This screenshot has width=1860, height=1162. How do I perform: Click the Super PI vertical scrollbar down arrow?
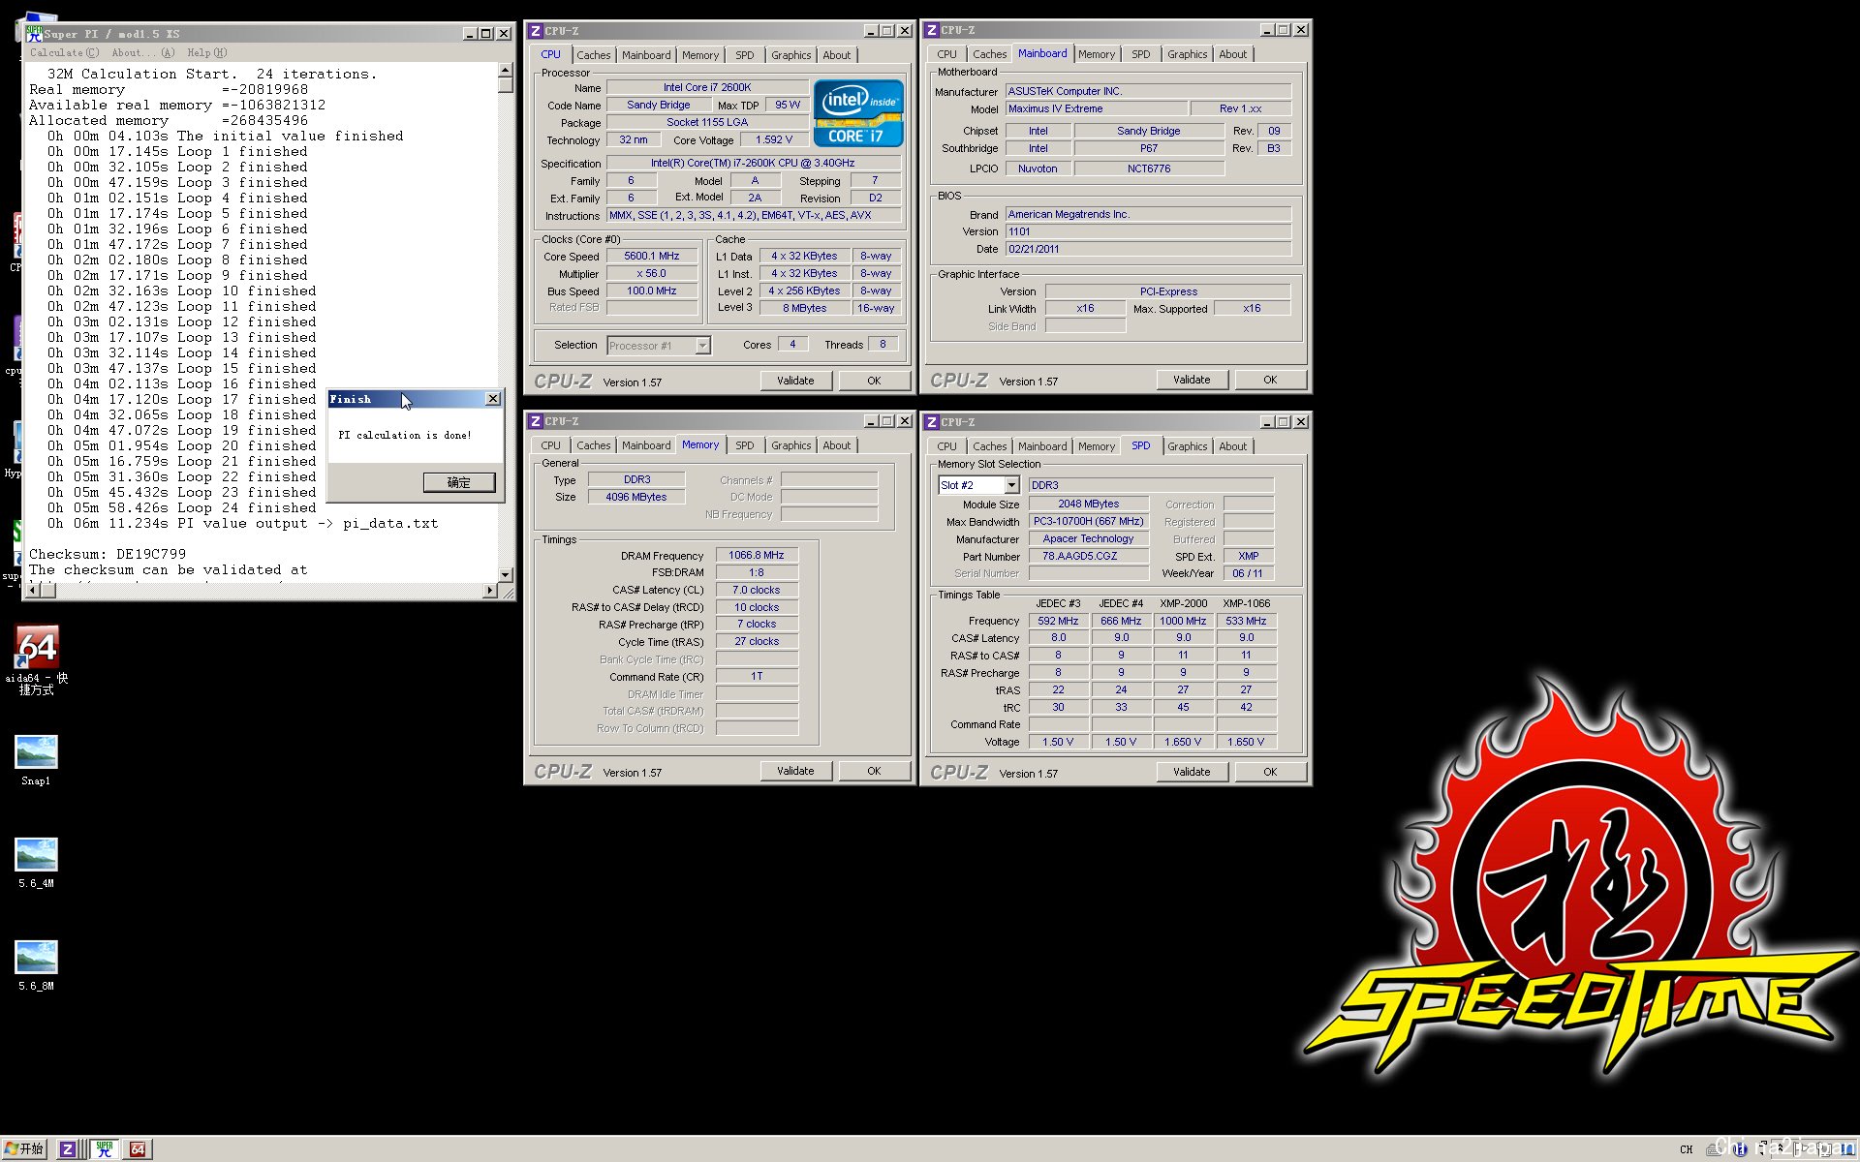[505, 575]
